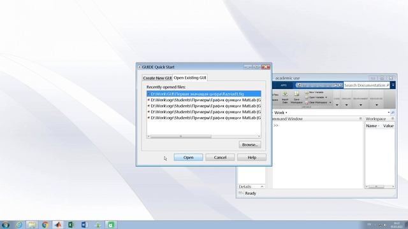Click the recent files list right scroll arrow
The height and width of the screenshot is (229, 408).
point(259,136)
